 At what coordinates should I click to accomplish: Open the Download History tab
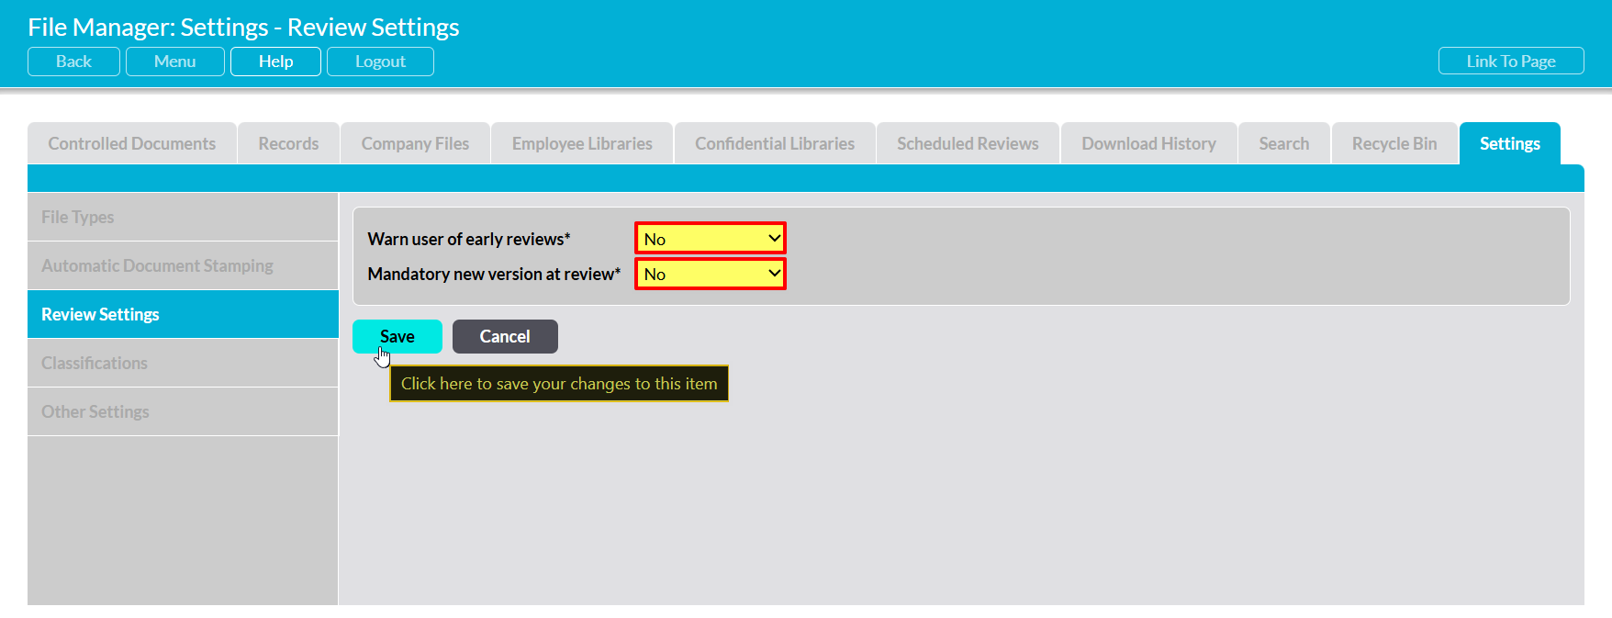1148,143
